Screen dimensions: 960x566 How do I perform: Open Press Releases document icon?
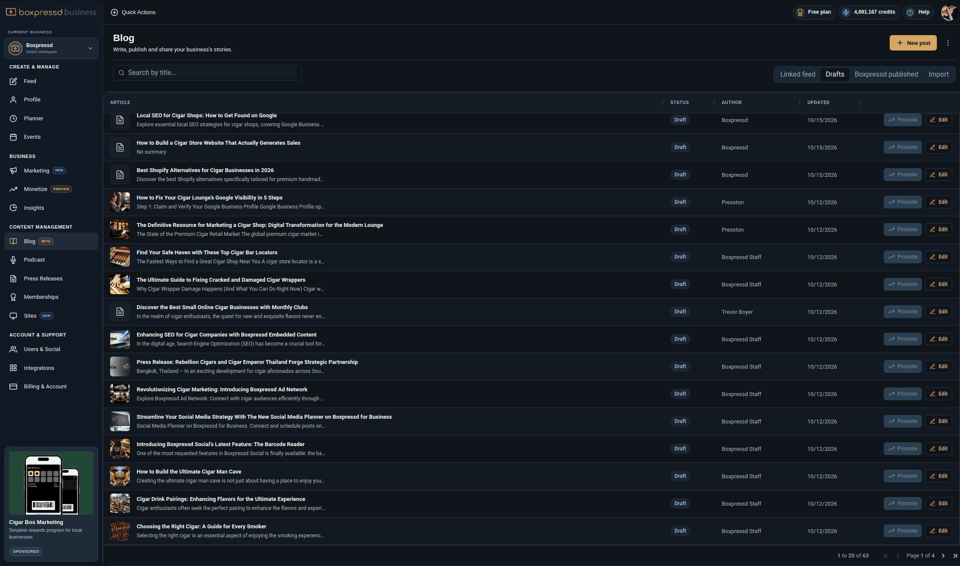(x=13, y=279)
